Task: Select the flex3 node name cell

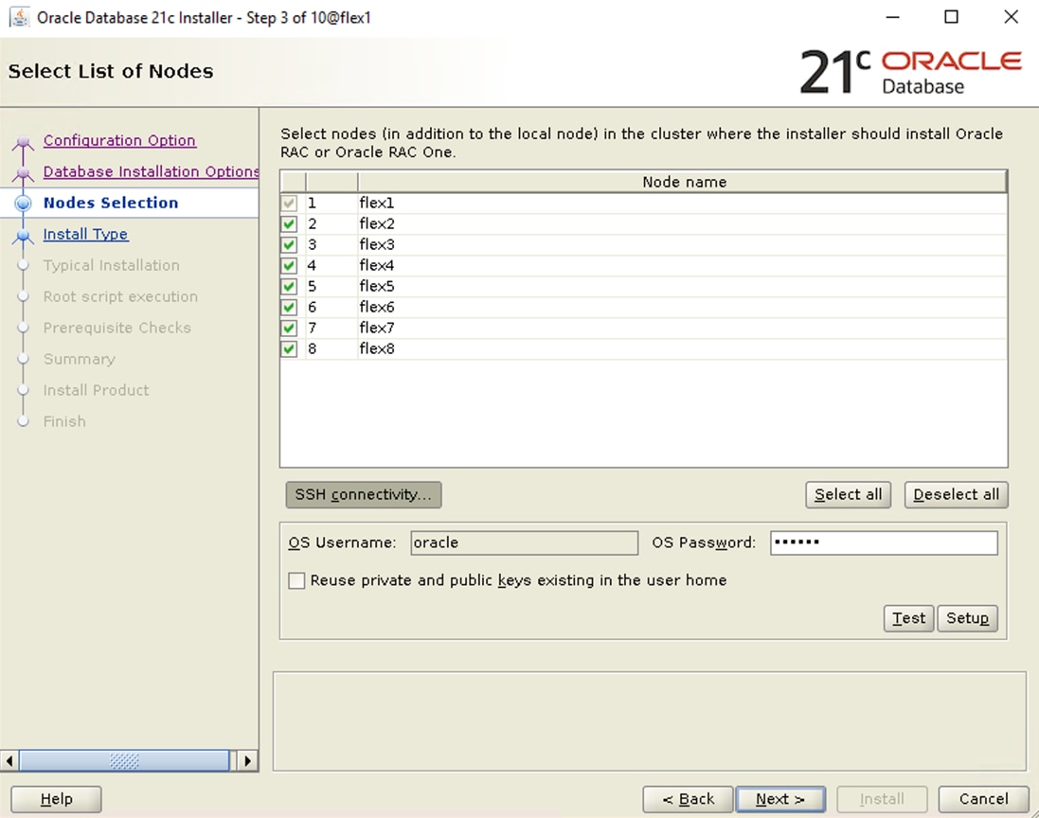Action: tap(683, 244)
